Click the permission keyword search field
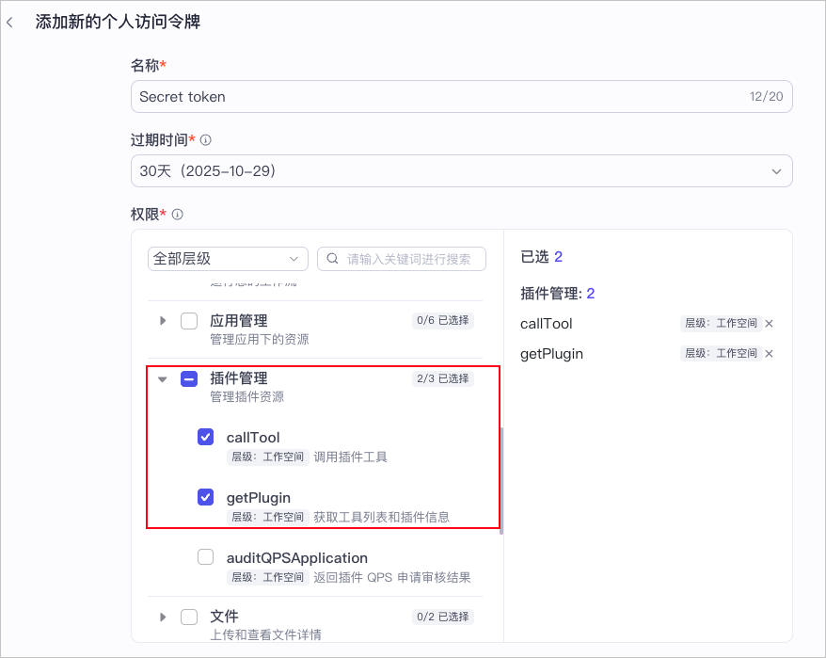 tap(402, 259)
